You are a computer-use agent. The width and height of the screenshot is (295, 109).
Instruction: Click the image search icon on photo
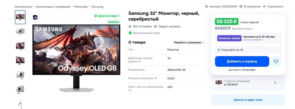pyautogui.click(x=35, y=18)
